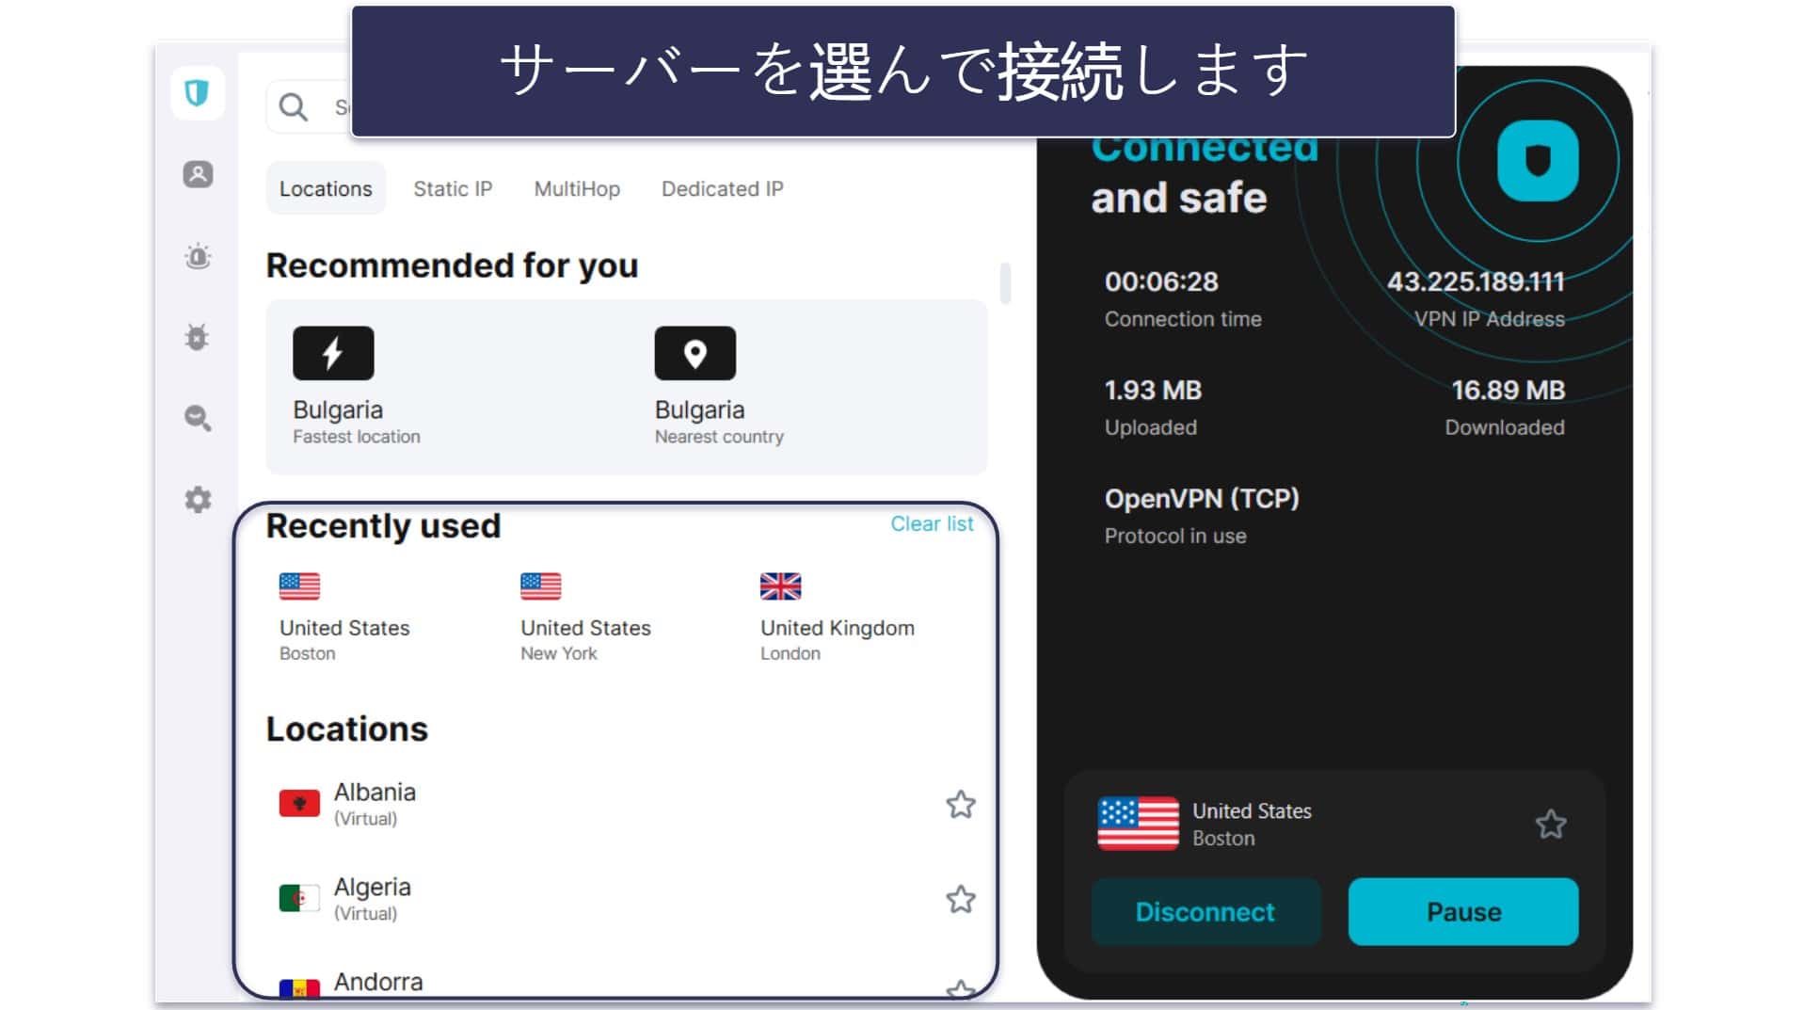This screenshot has height=1010, width=1804.
Task: Click the search magnifier icon
Action: (294, 107)
